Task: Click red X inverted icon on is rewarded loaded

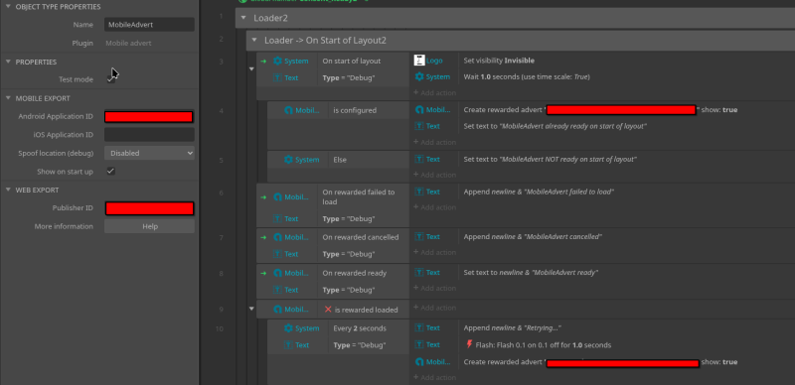Action: [x=328, y=309]
